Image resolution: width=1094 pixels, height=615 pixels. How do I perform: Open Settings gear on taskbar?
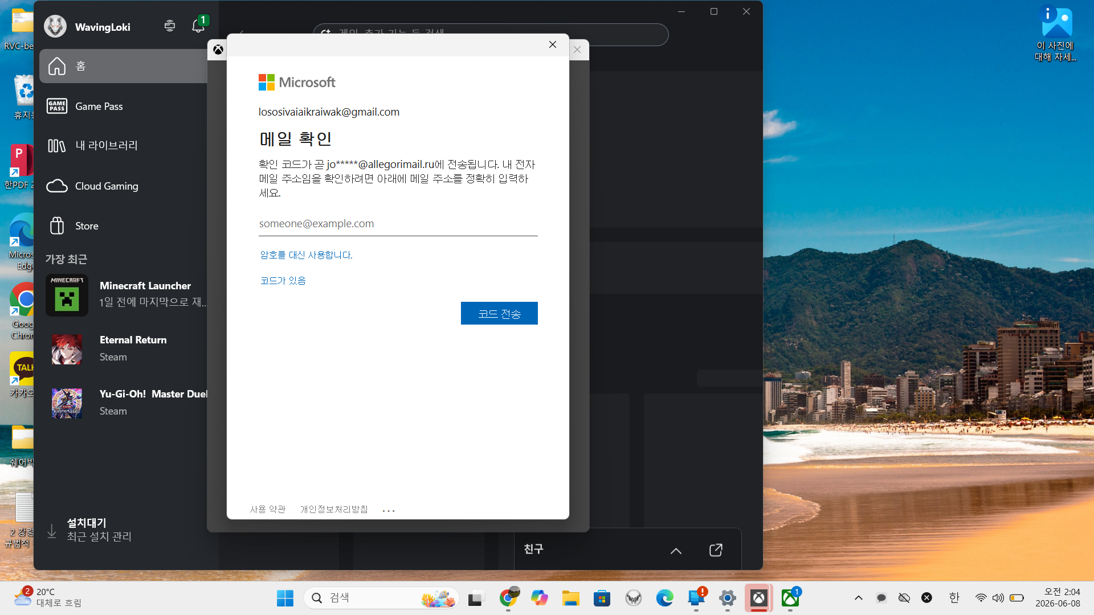tap(728, 598)
